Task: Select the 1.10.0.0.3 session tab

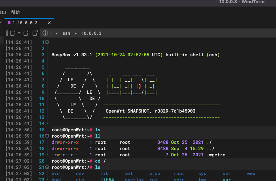Action: (x=25, y=23)
